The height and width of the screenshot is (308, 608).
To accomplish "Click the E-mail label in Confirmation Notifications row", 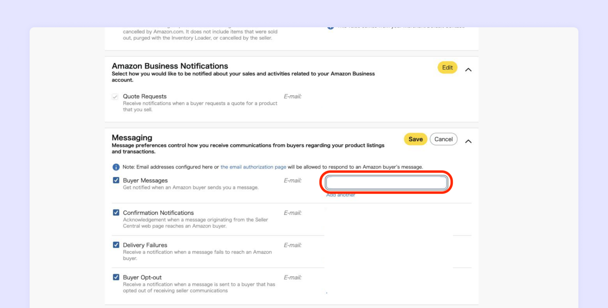I will pos(293,213).
